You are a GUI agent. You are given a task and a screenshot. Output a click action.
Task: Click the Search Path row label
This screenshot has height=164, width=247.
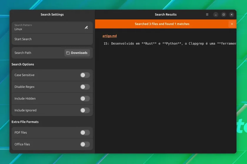[23, 53]
